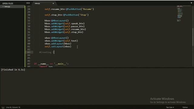This screenshot has height=109, width=194.
Task: Click the OPEN FILES sidebar heading
Action: [8, 3]
